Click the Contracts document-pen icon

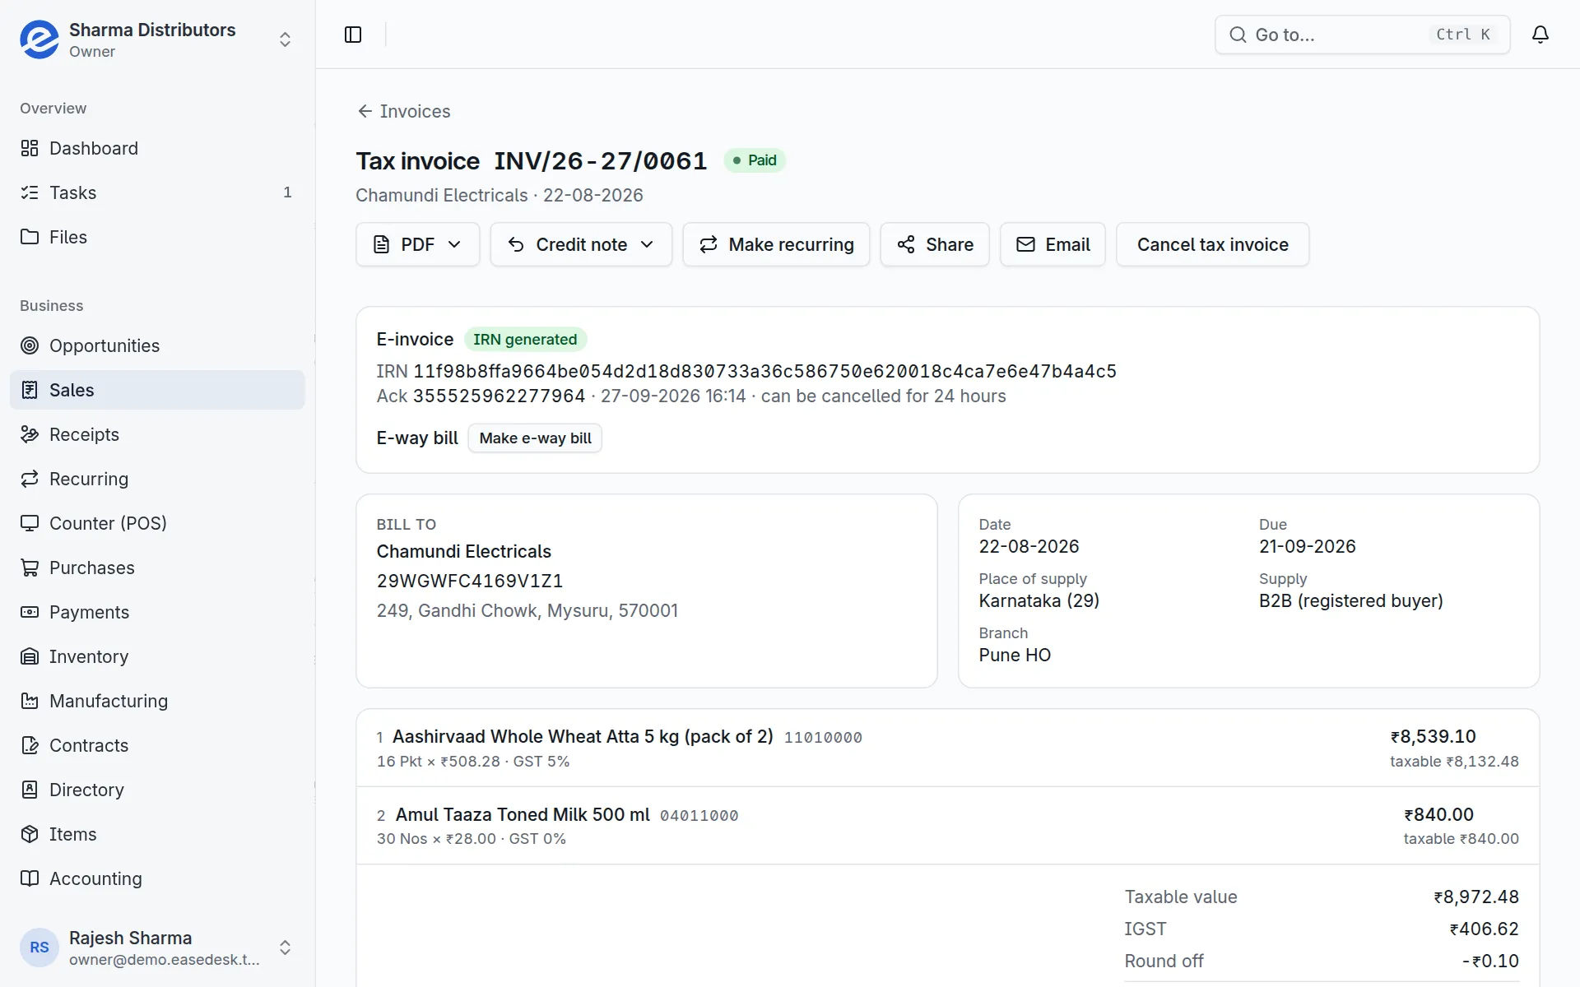(30, 745)
